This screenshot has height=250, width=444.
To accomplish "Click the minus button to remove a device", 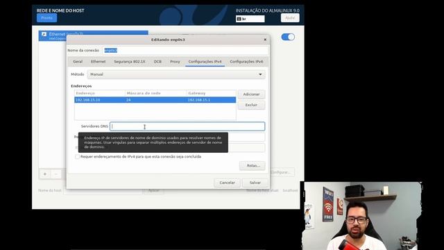I will 56,174.
